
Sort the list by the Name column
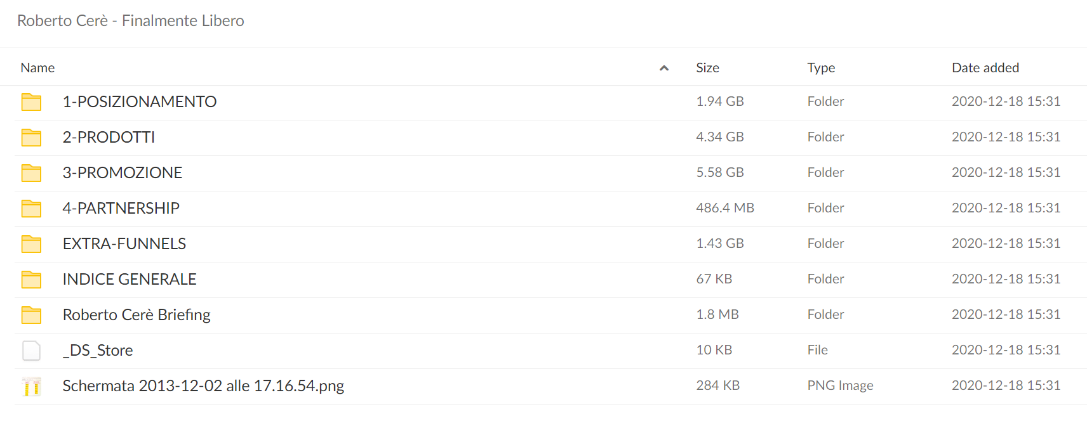tap(37, 68)
